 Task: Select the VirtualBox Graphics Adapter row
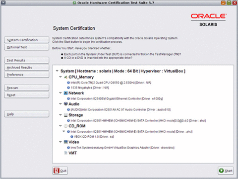(122, 148)
